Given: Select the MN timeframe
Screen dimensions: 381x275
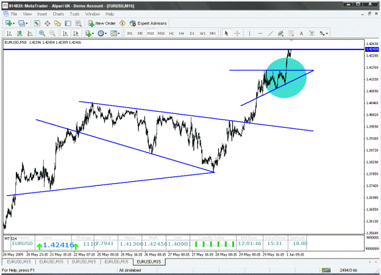Looking at the screenshot, I should (x=213, y=34).
